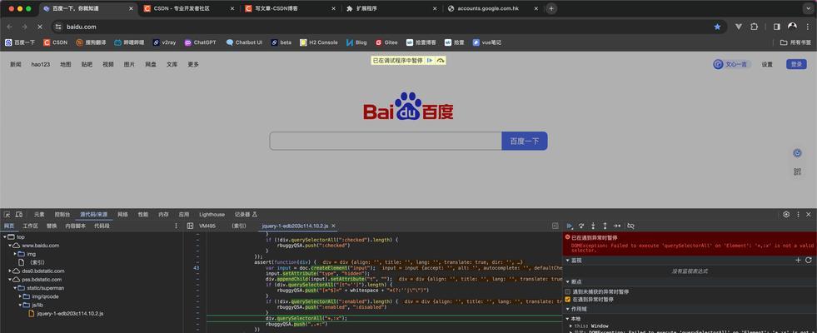Open the 记录器 Recorder panel

pyautogui.click(x=246, y=214)
